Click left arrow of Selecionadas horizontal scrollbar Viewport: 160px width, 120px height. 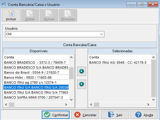[91, 105]
